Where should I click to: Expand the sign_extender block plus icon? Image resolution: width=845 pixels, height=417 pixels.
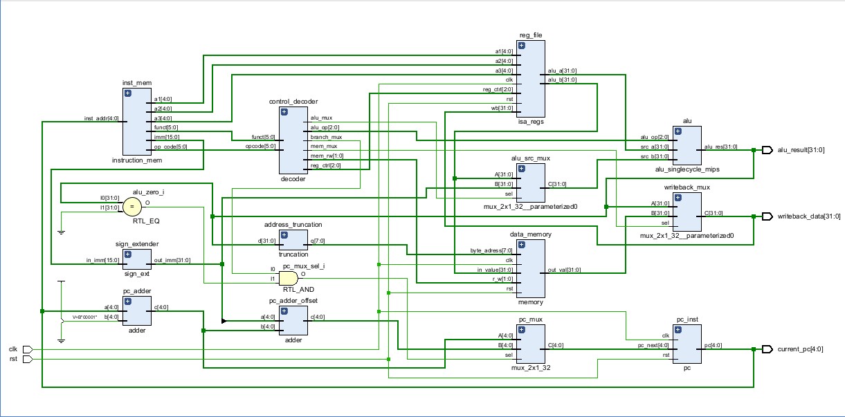point(127,254)
